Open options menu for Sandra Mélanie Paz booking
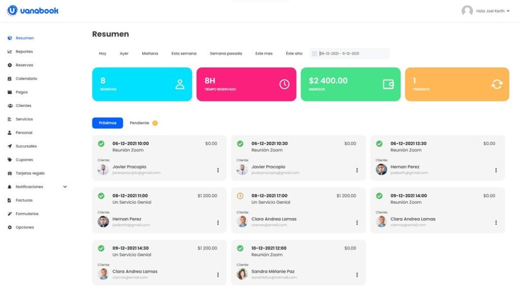Viewport: 520px width, 292px height. pos(357,275)
